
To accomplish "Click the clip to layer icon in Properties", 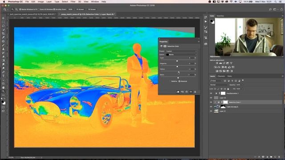I will pyautogui.click(x=178, y=92).
